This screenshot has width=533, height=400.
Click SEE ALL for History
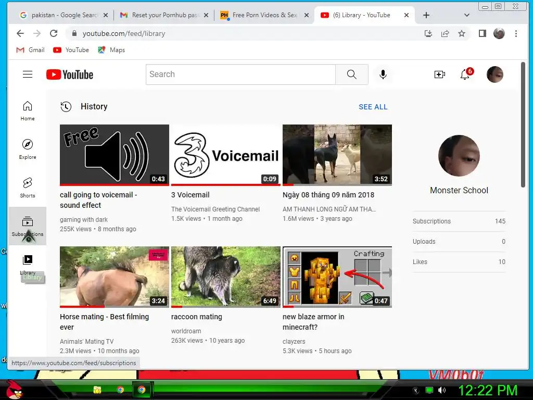pyautogui.click(x=373, y=107)
